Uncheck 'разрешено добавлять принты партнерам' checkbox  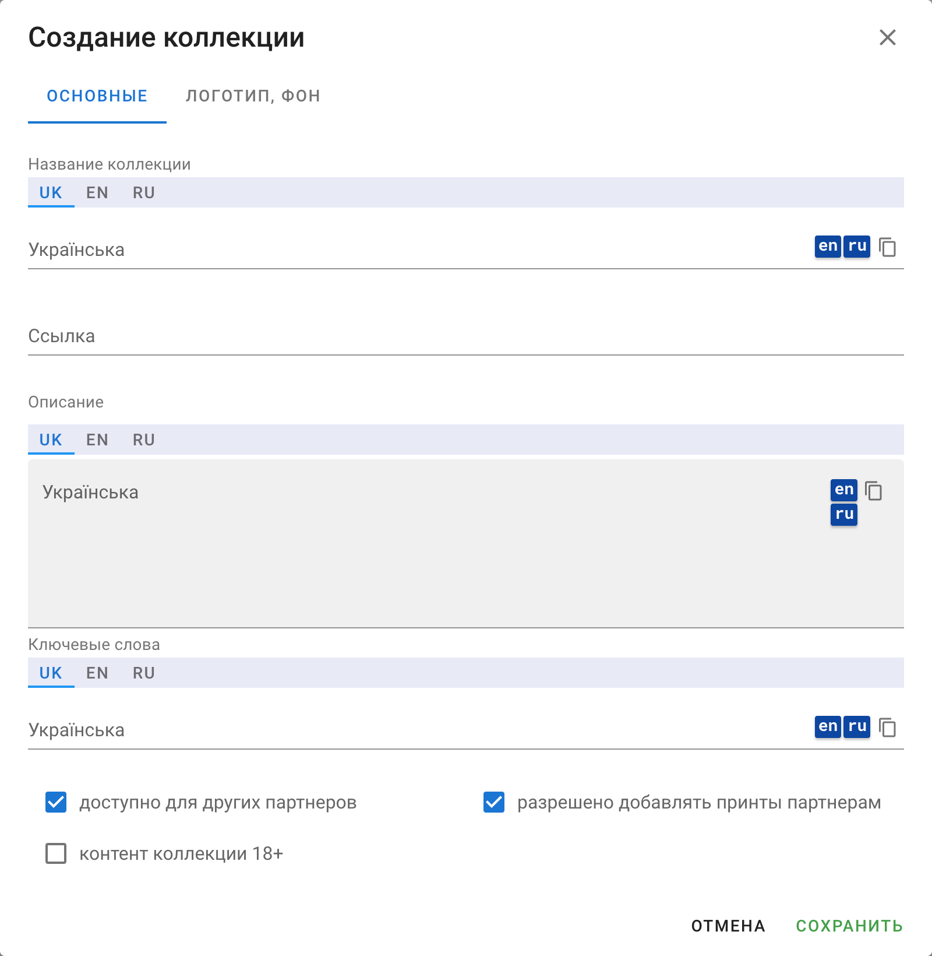pos(494,802)
